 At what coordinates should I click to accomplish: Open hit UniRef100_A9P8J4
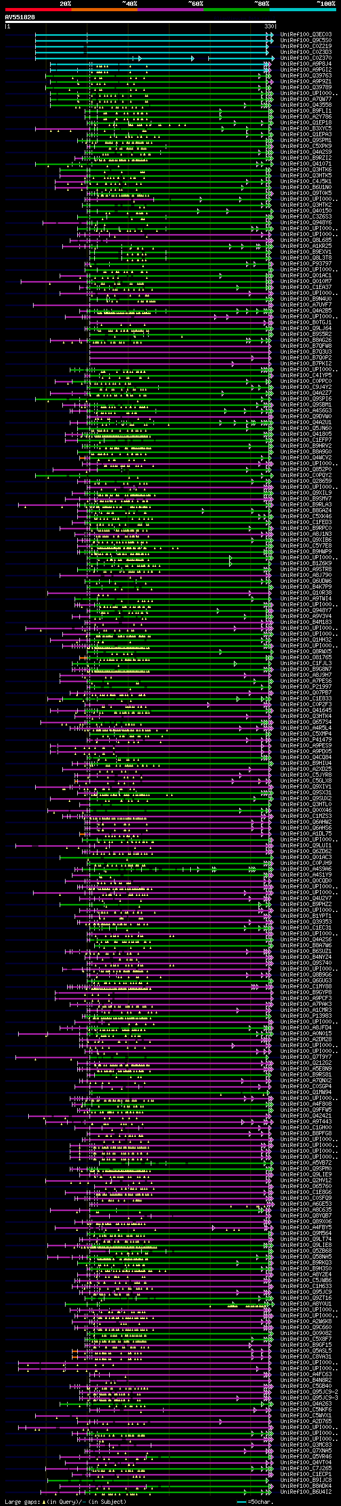306,64
